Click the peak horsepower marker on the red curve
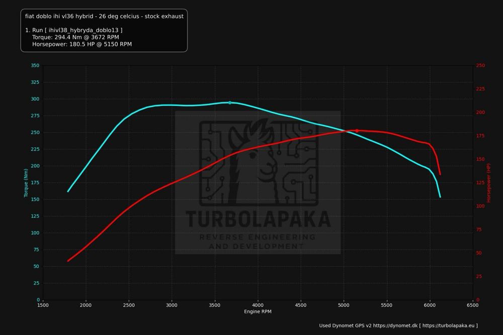The image size is (503, 335). coord(357,131)
